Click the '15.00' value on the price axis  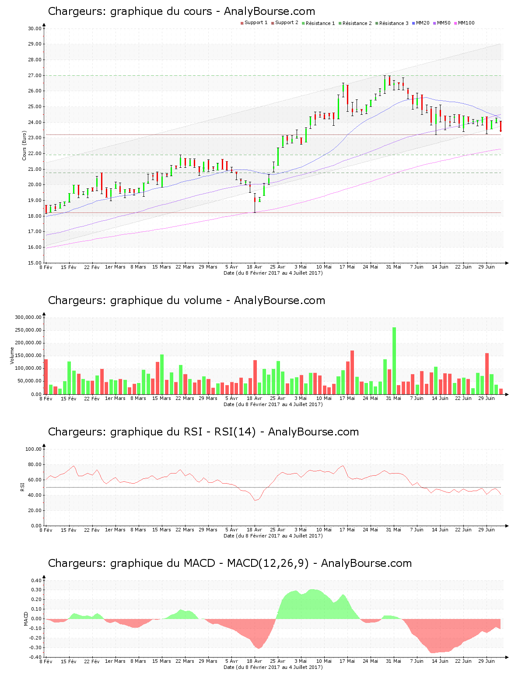point(35,263)
